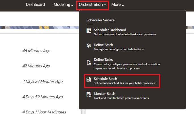Click Scheduler Service section heading
Viewport: 194px width, 114px height.
click(x=100, y=20)
